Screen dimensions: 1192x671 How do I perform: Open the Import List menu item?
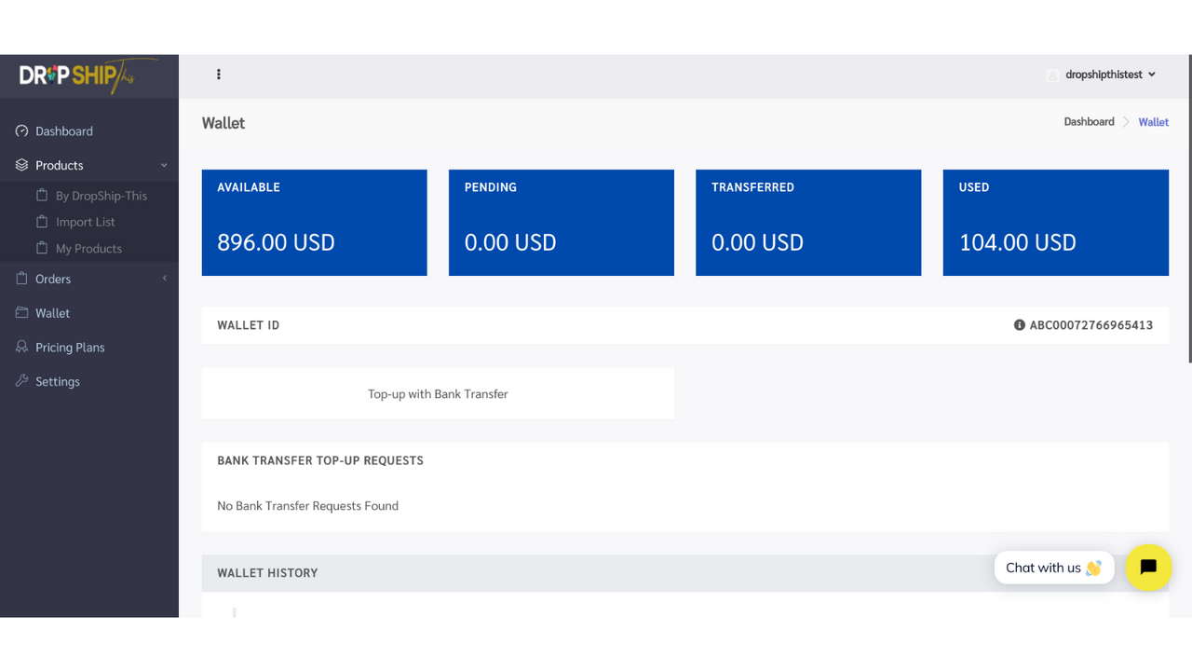point(85,222)
